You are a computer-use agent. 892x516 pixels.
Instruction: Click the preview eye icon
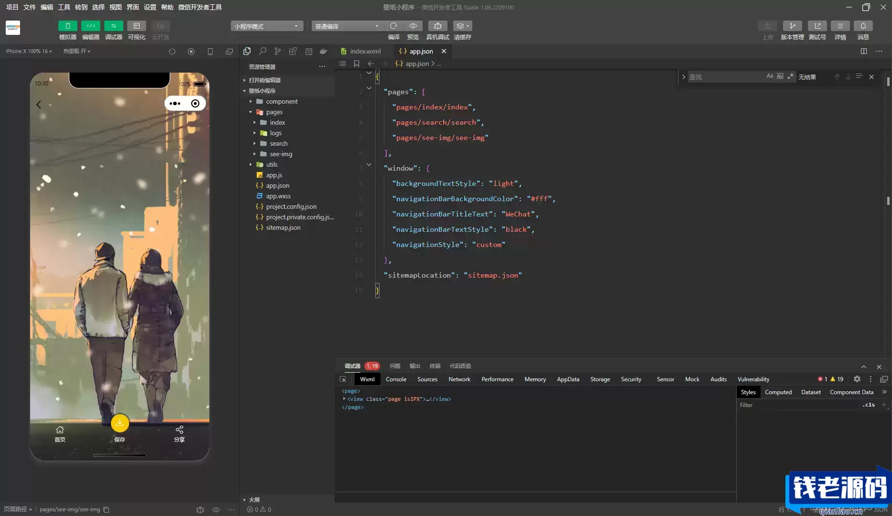coord(413,26)
